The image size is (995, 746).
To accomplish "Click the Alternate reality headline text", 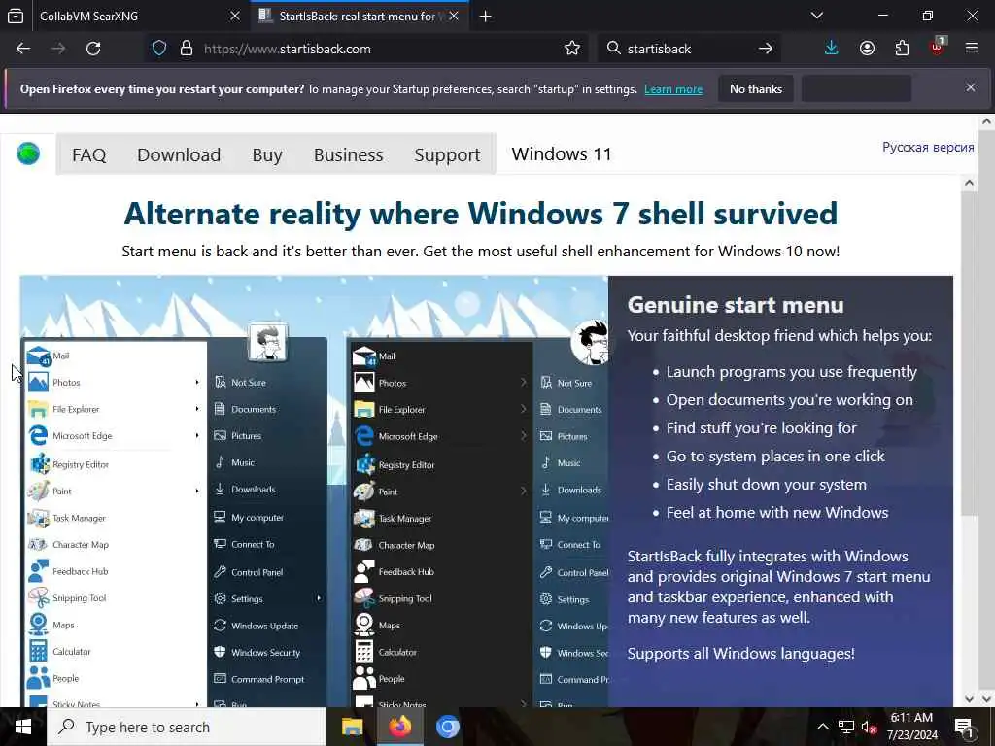I will (480, 214).
